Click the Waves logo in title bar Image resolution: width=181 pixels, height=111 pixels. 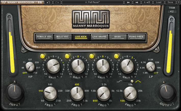pos(4,2)
